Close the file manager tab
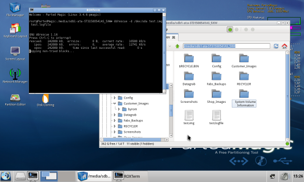Viewport: 304px width, 182px height. point(173,37)
